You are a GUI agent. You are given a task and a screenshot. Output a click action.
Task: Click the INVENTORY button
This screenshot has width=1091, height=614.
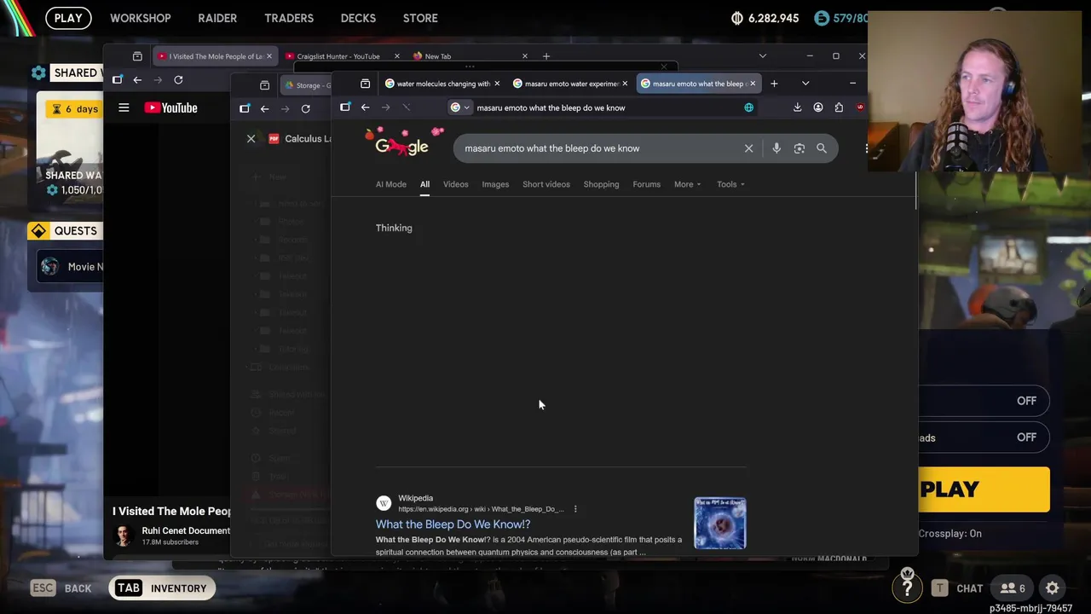coord(162,588)
